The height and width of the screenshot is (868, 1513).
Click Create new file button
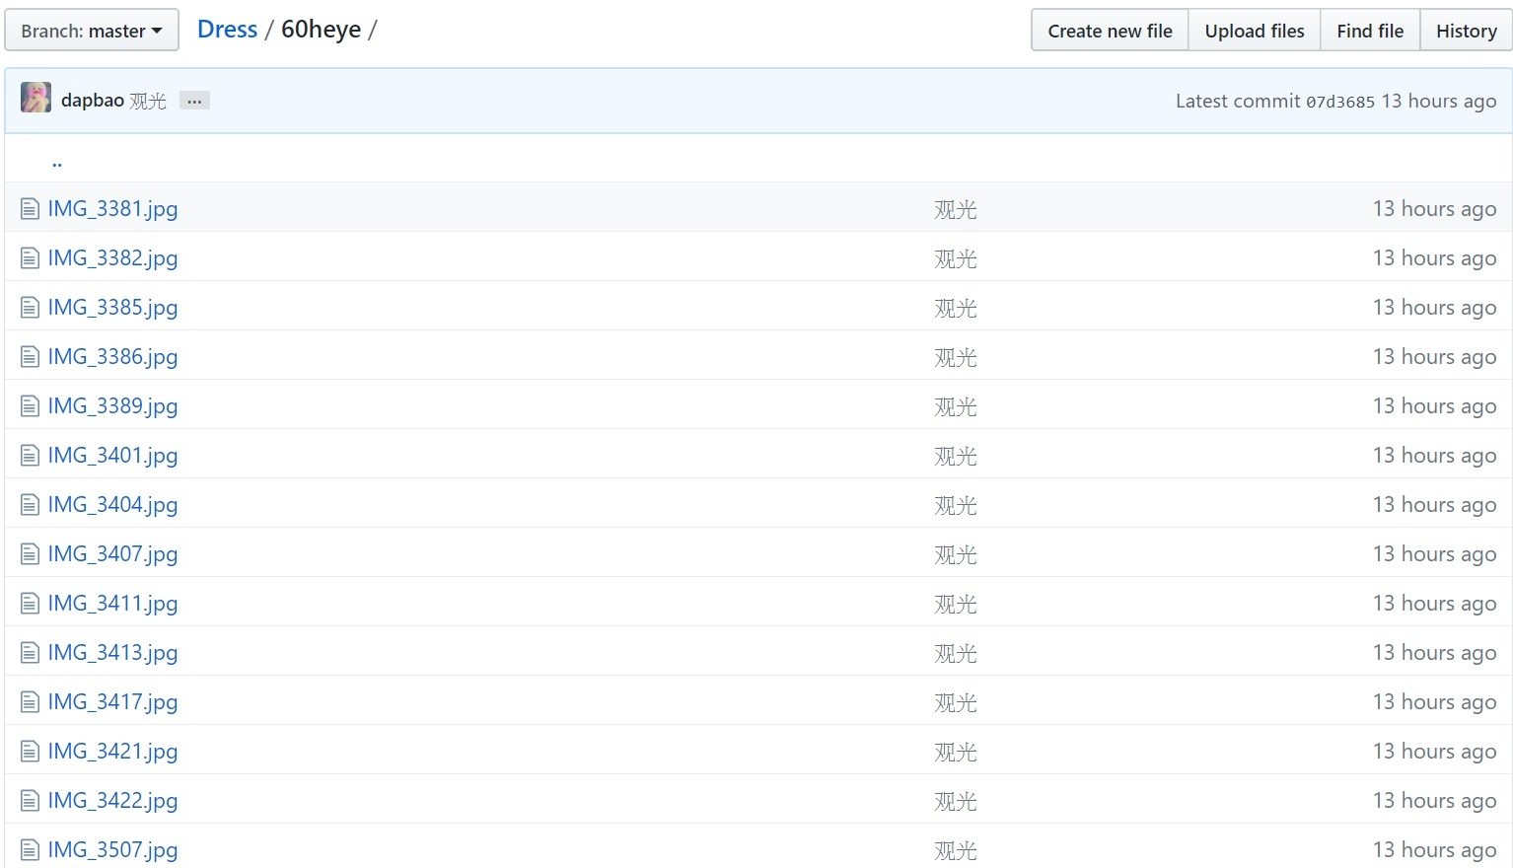tap(1110, 31)
